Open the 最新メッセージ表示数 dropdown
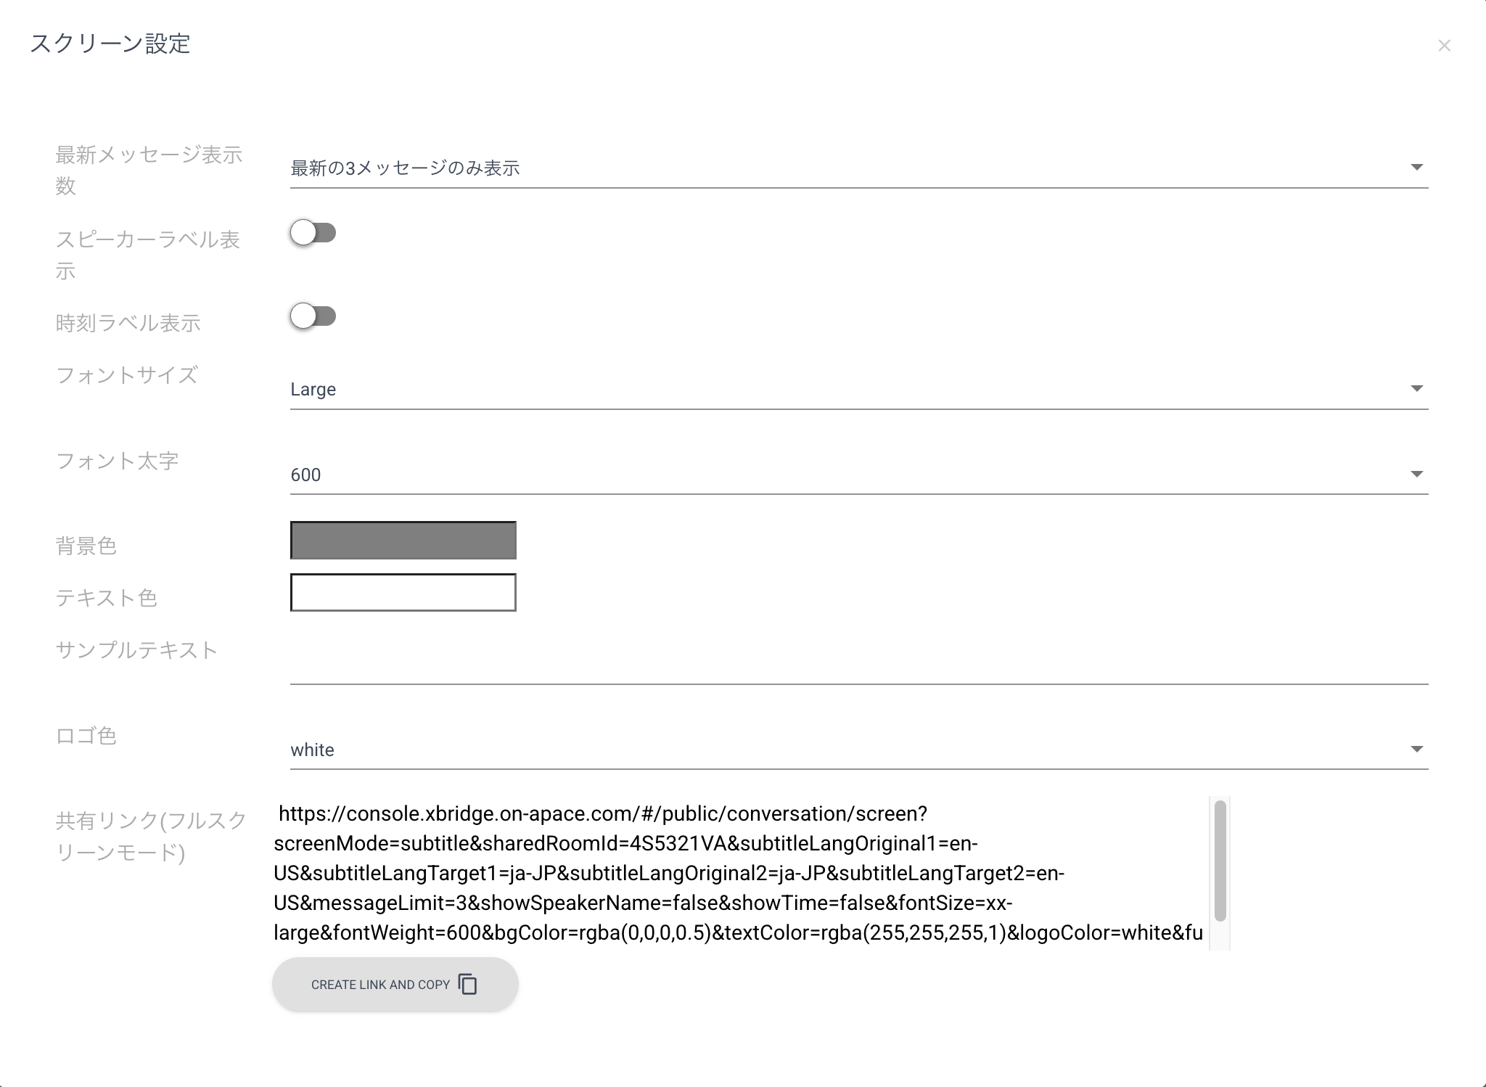Screen dimensions: 1486x1087 pyautogui.click(x=858, y=168)
